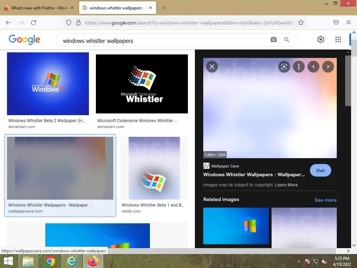This screenshot has width=357, height=268.
Task: Click 'Windows Whistler Beta 2 Wallpaper (H...' caption
Action: click(x=47, y=120)
